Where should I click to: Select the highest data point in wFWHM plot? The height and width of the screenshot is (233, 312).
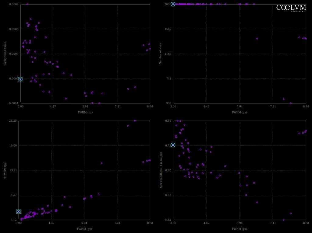click(x=135, y=120)
